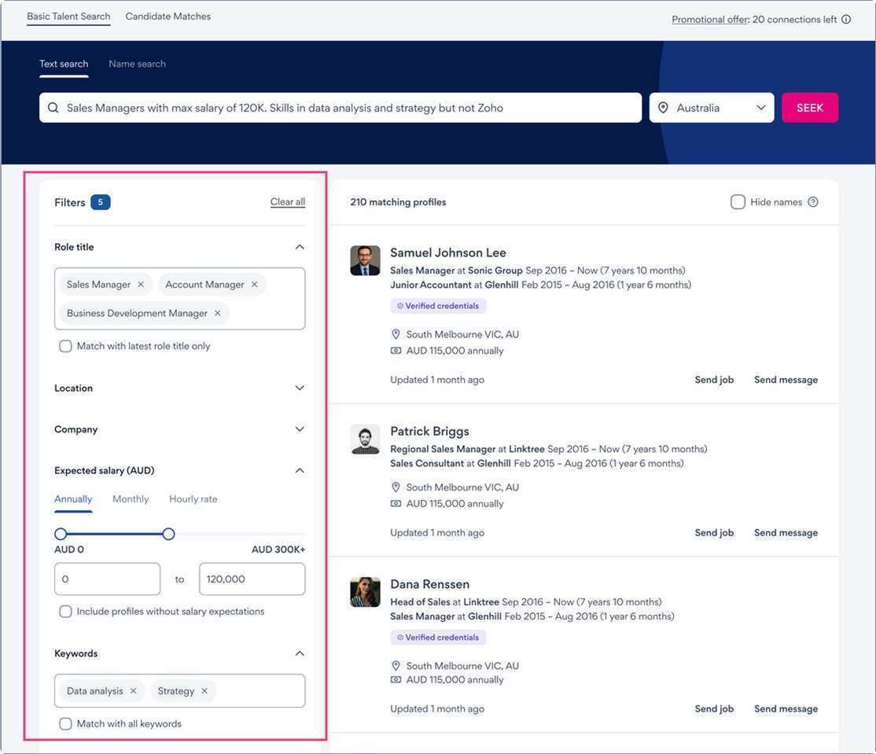Viewport: 876px width, 754px height.
Task: Select the Hourly rate salary tab
Action: pos(193,499)
